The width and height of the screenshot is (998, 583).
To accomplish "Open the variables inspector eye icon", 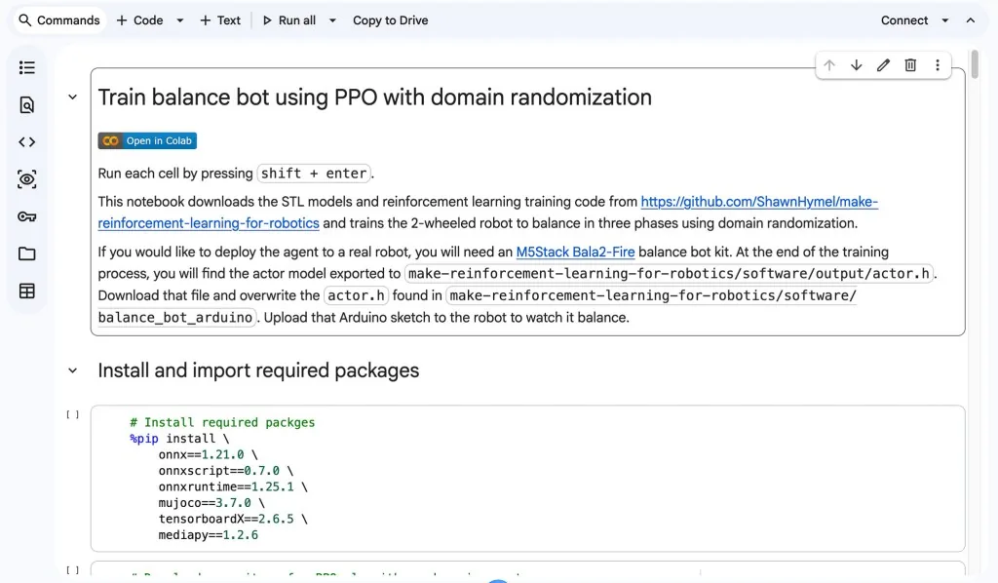I will click(x=26, y=179).
